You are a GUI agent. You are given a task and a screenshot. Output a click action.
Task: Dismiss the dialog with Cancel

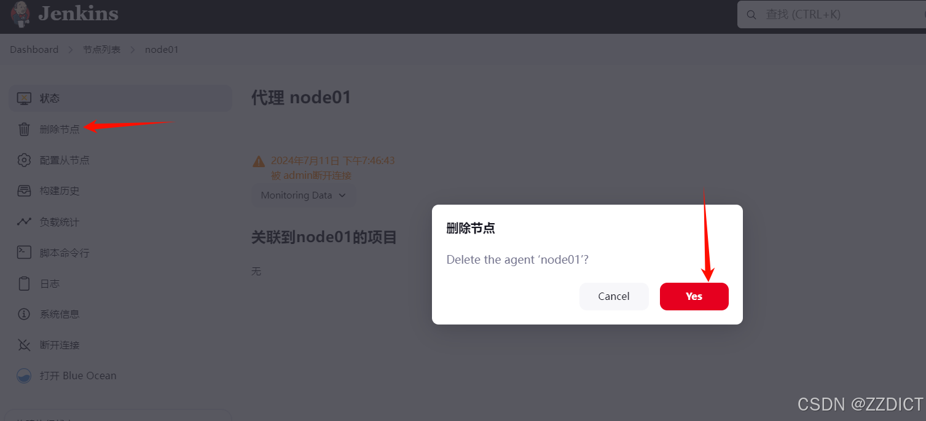pos(614,296)
